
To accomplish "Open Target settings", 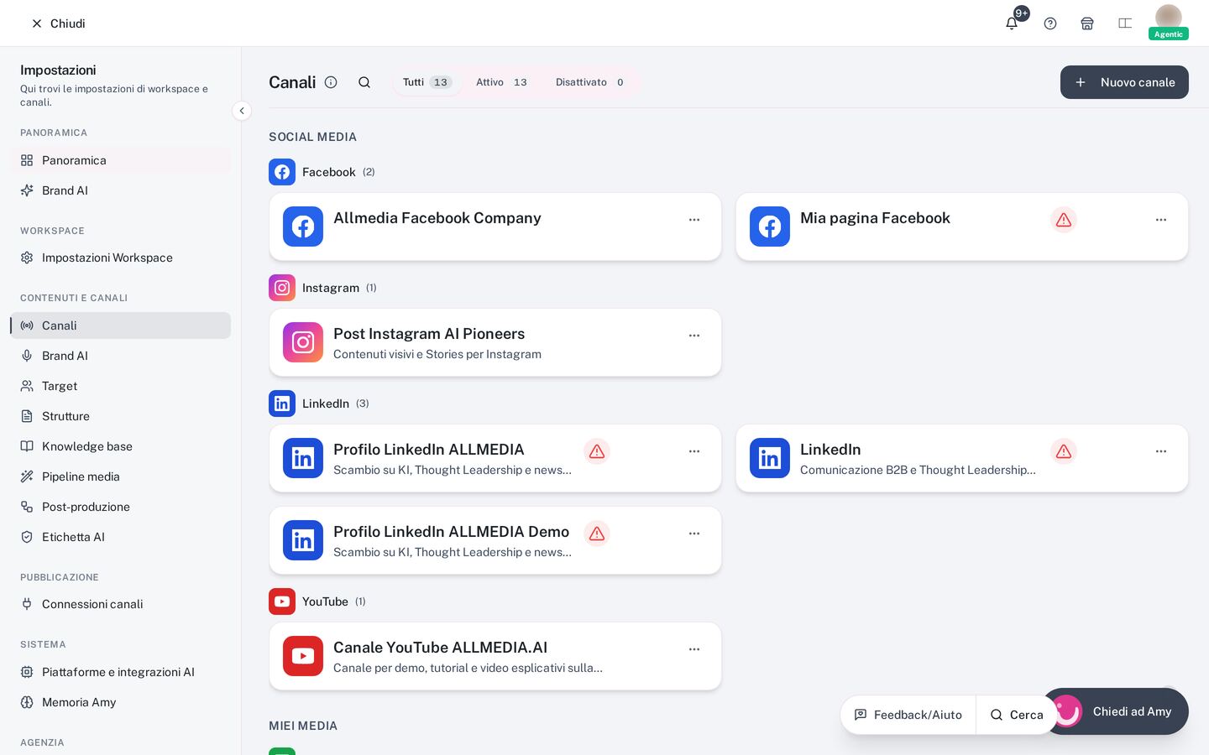I will (x=121, y=386).
